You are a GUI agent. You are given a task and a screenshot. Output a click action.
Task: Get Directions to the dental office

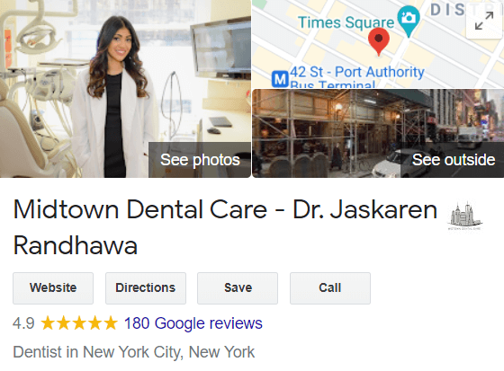146,288
